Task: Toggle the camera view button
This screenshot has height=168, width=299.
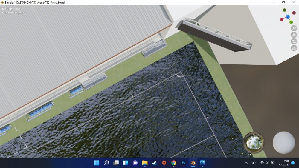Action: (294, 41)
